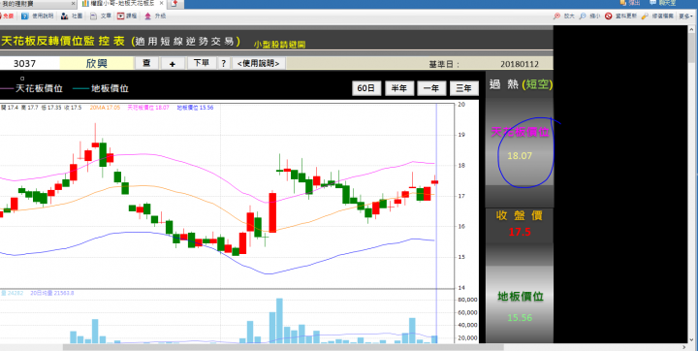Click the 升級 upgrade toolbar icon
This screenshot has height=351, width=698.
tap(148, 16)
